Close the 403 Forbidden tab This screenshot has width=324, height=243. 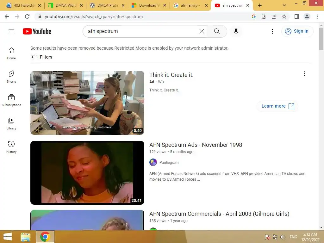click(40, 5)
